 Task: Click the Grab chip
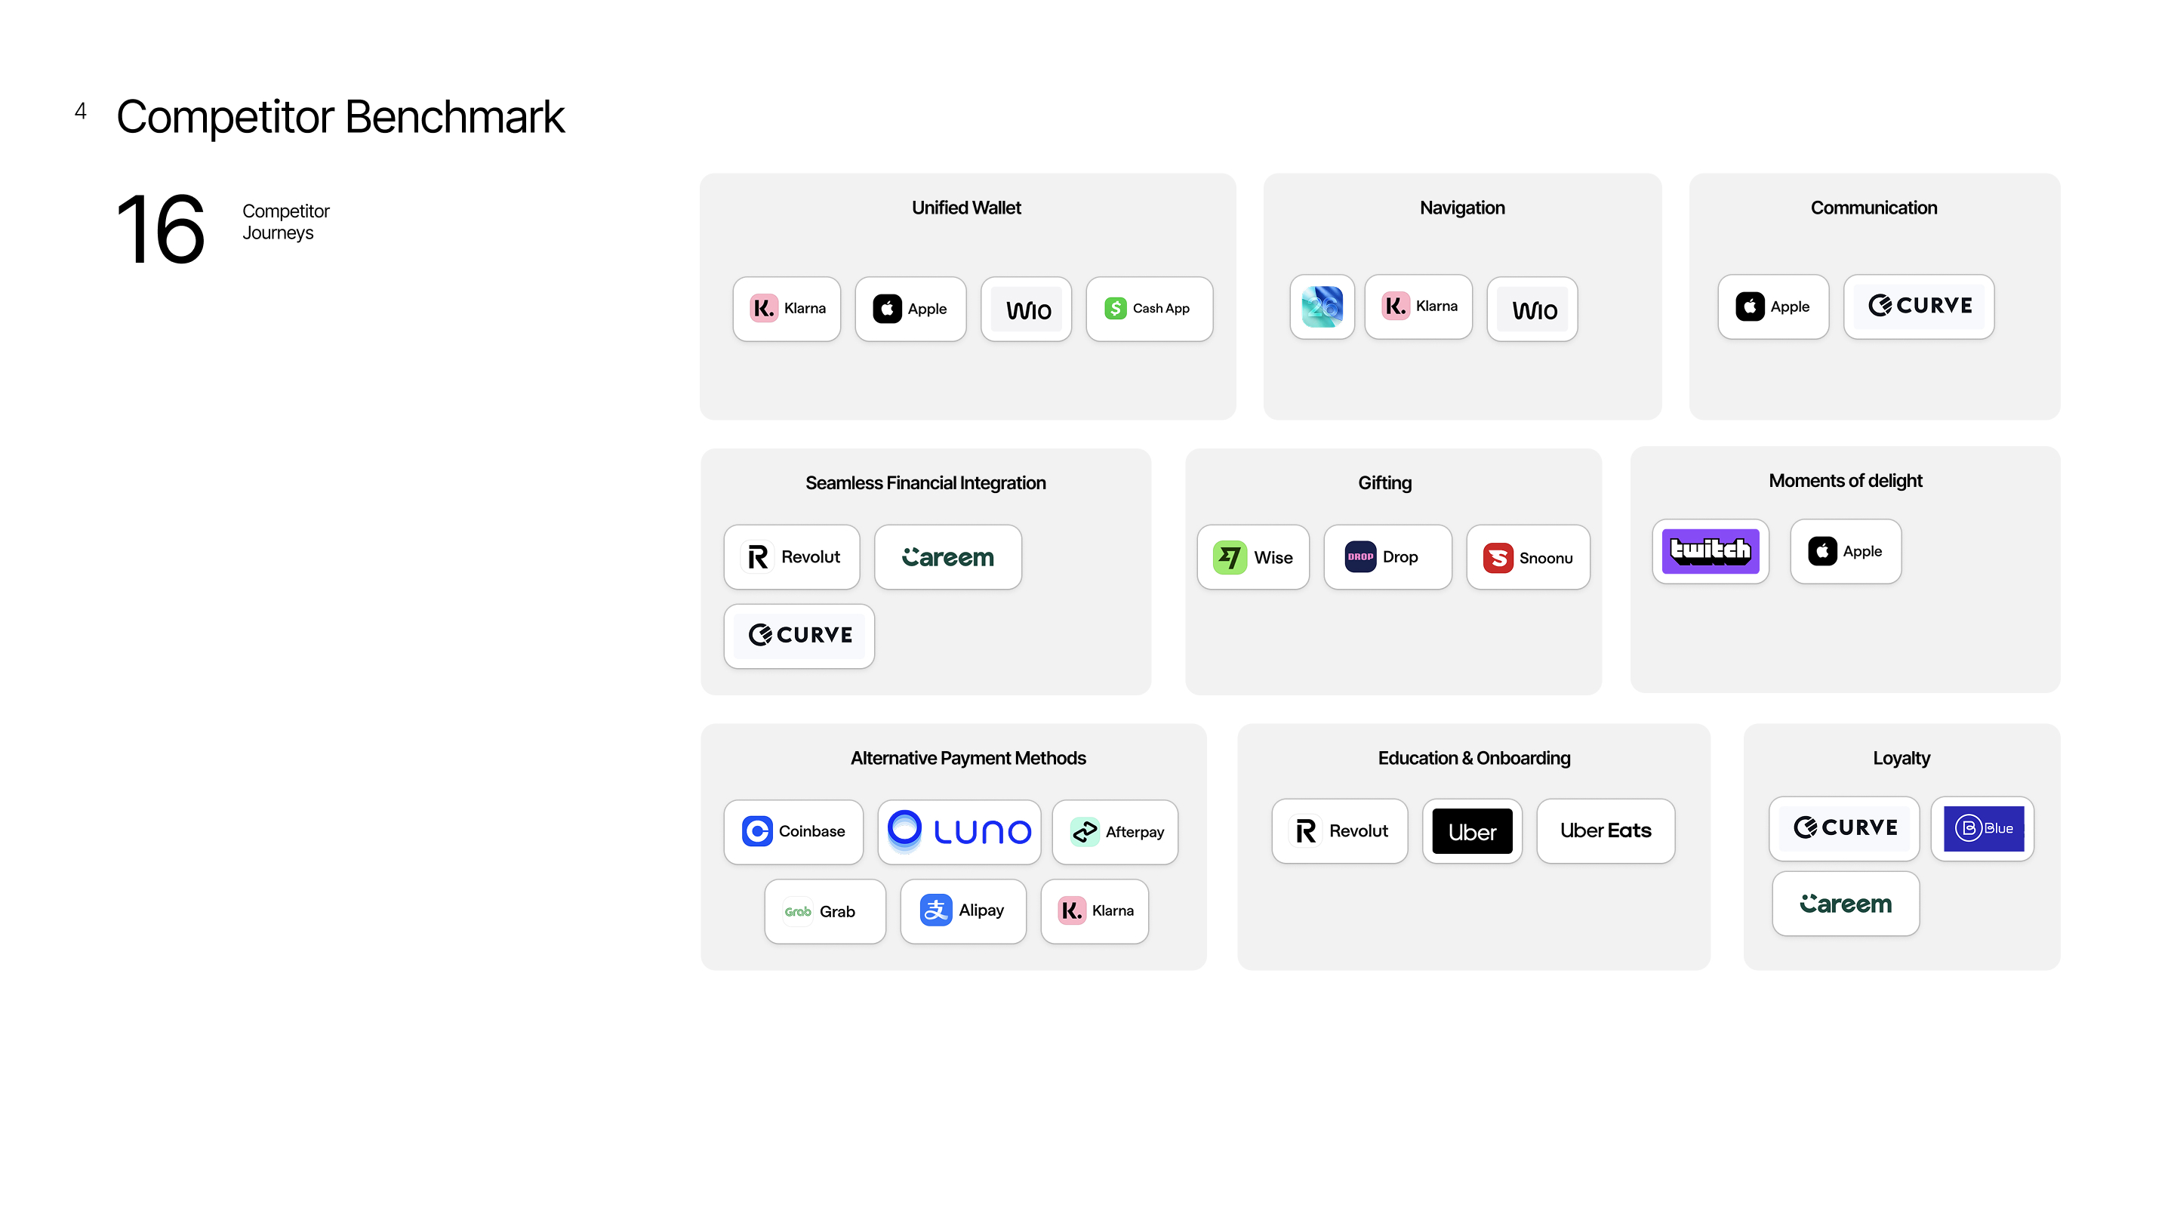point(825,911)
